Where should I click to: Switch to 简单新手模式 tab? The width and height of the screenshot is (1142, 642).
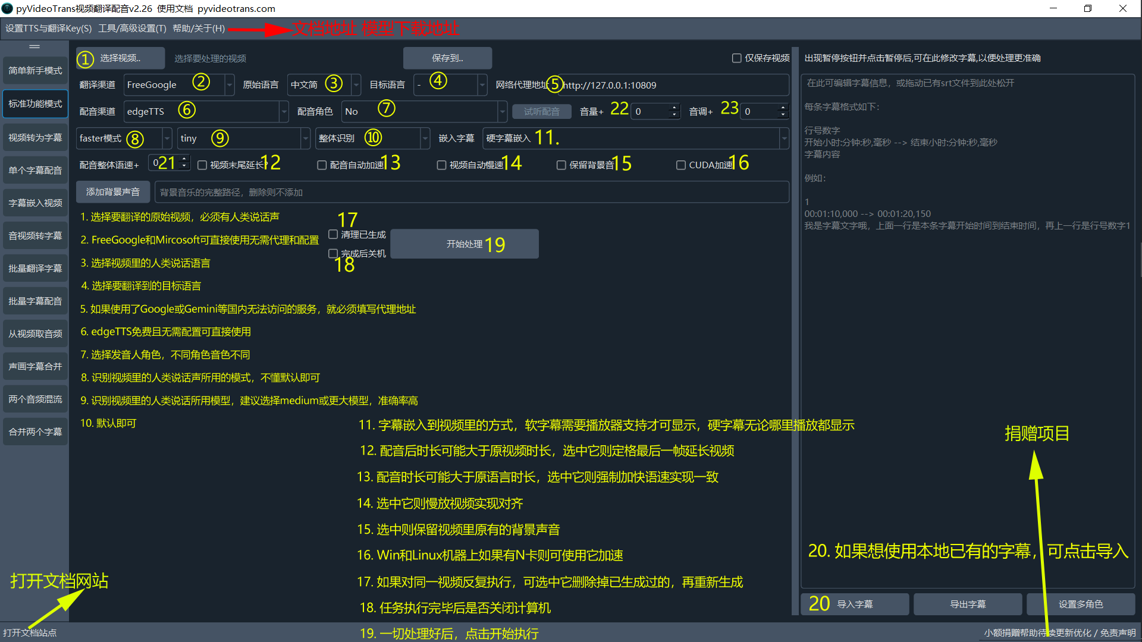pyautogui.click(x=35, y=71)
